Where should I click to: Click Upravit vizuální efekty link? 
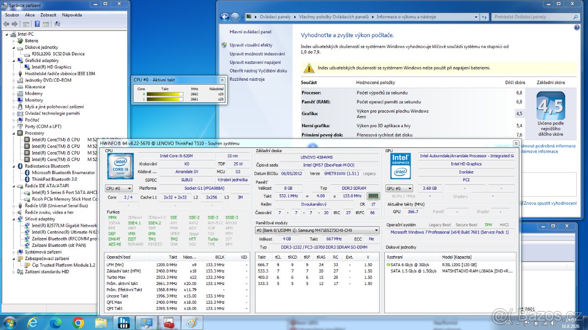[x=251, y=45]
